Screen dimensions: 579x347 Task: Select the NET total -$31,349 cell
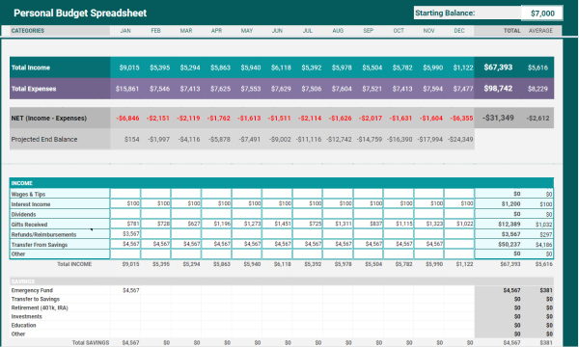pyautogui.click(x=498, y=118)
